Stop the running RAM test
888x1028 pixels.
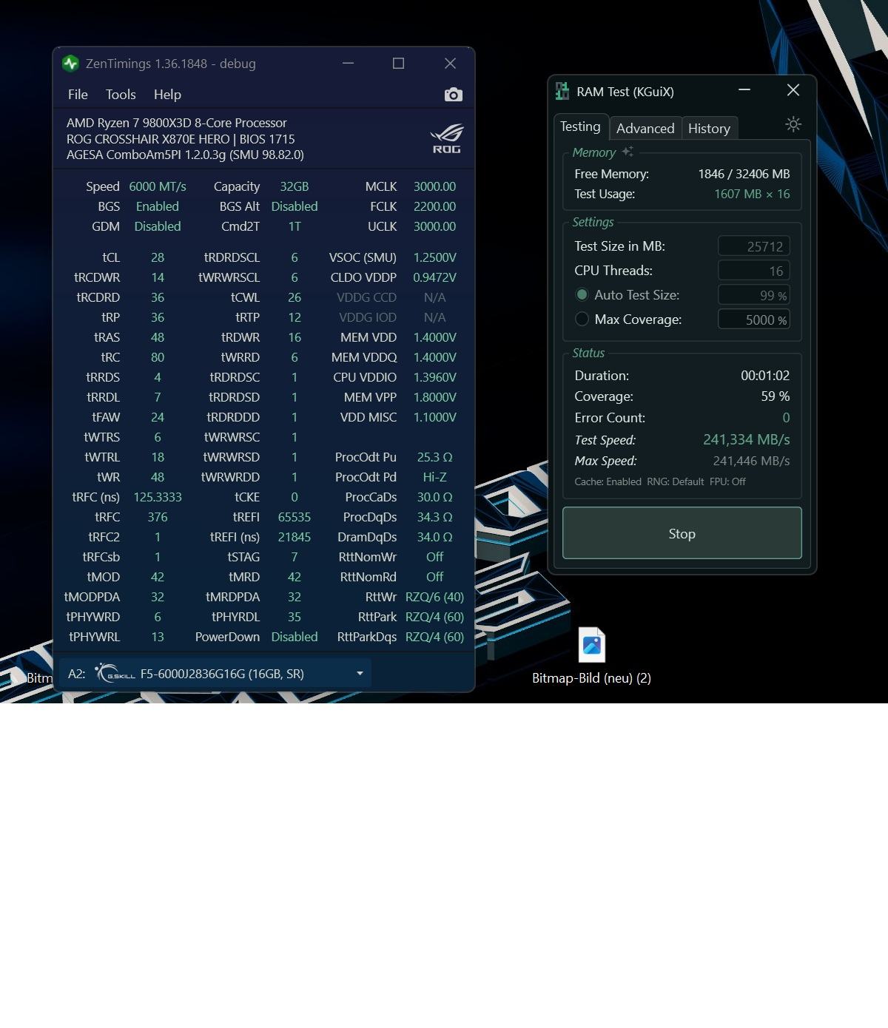682,533
